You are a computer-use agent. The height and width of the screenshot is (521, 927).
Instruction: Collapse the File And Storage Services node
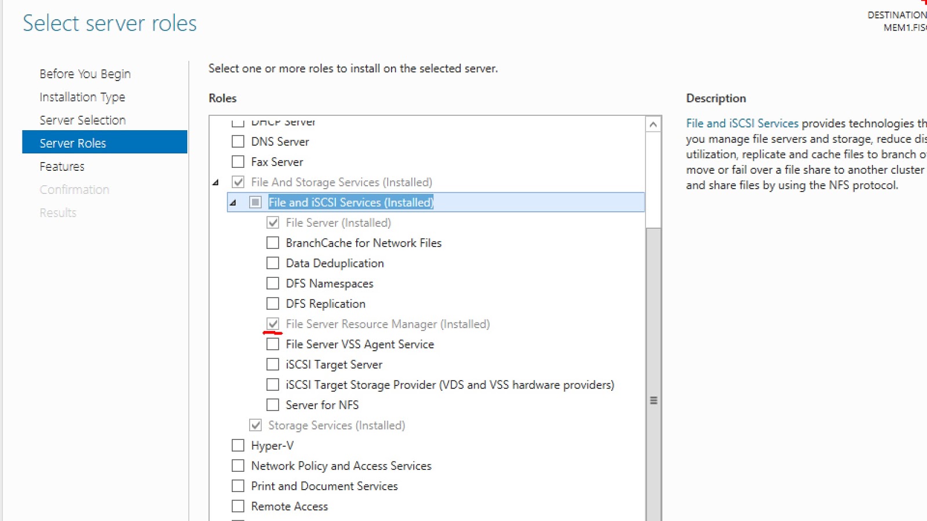[x=216, y=182]
